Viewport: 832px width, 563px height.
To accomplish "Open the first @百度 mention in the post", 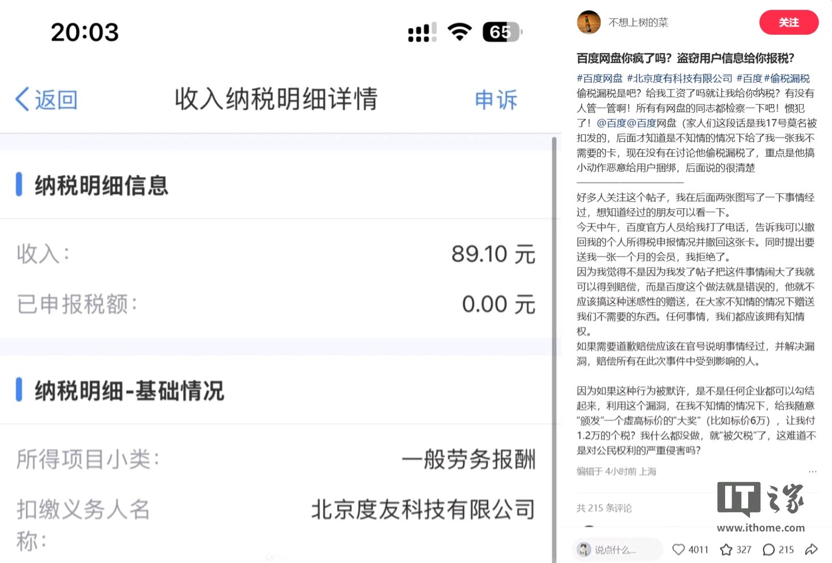I will click(611, 123).
